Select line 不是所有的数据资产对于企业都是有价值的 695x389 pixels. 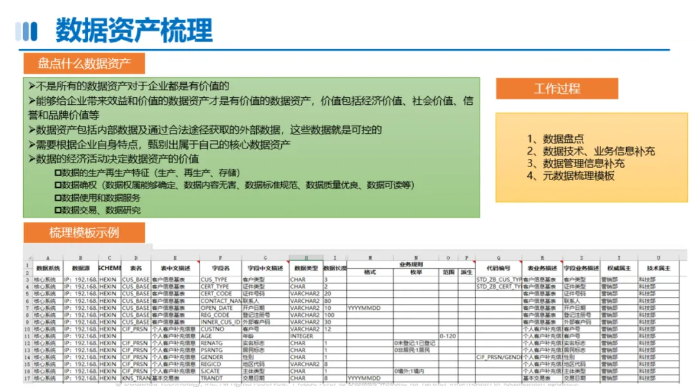point(129,86)
